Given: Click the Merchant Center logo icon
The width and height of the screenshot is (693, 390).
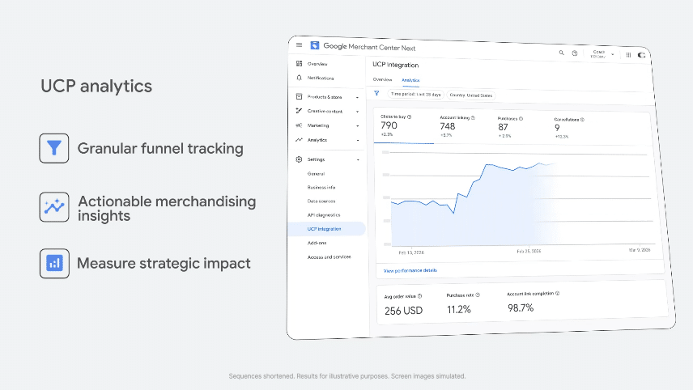Looking at the screenshot, I should coord(315,45).
